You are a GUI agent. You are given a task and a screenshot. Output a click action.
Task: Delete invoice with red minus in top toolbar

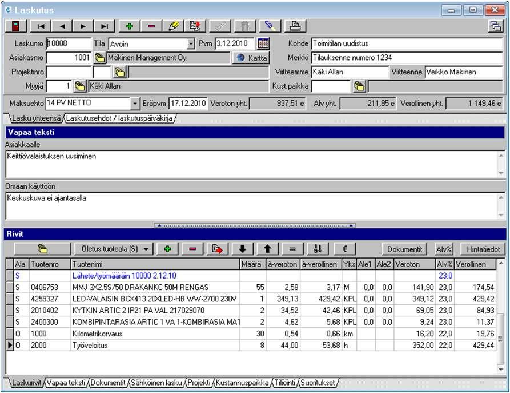pos(151,26)
